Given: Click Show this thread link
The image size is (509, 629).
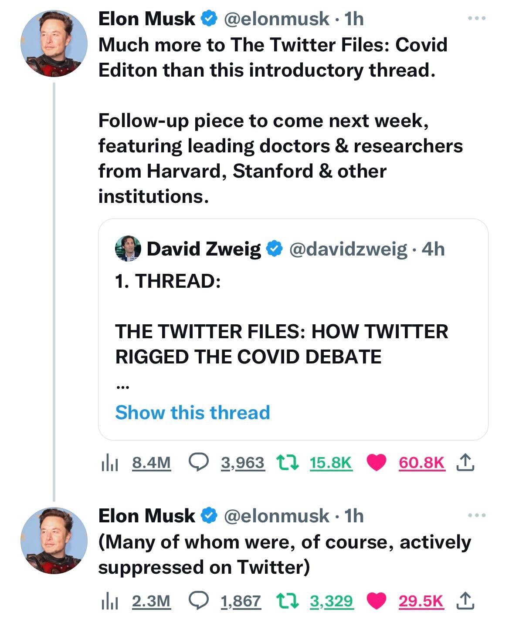Looking at the screenshot, I should [x=193, y=412].
